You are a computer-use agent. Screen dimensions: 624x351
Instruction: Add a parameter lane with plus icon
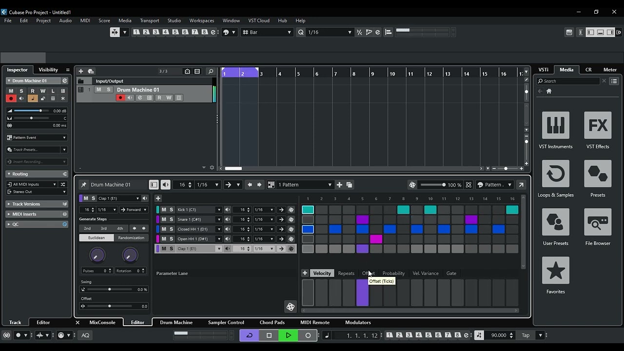tap(305, 273)
